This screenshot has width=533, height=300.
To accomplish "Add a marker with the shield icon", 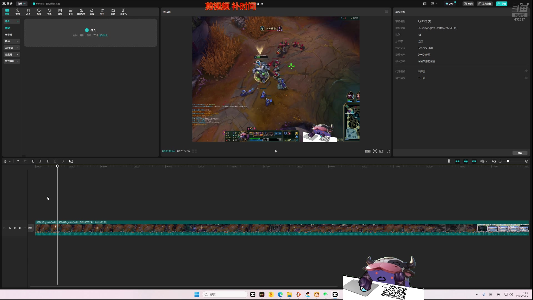I will (63, 161).
